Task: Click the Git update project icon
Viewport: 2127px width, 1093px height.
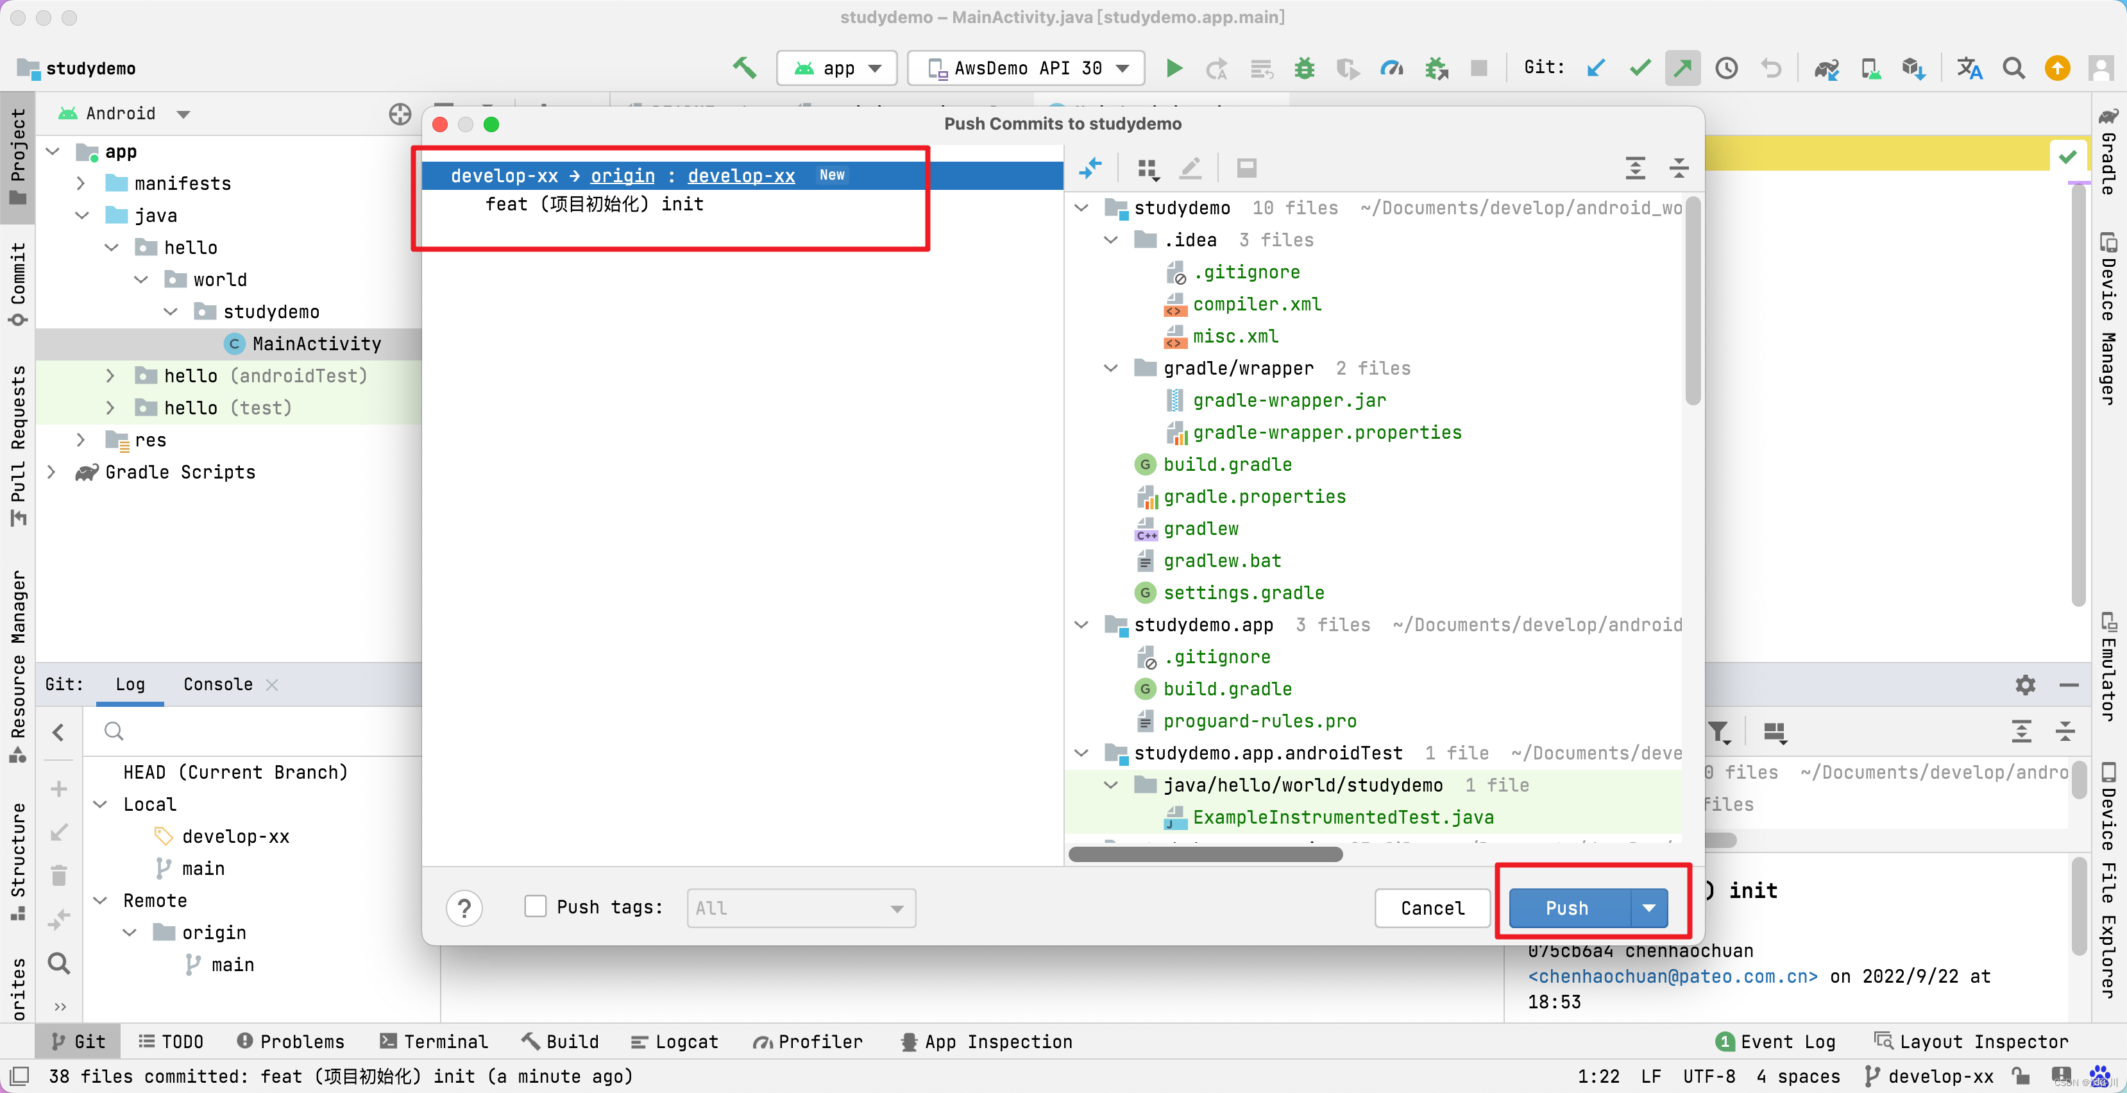Action: pos(1596,68)
